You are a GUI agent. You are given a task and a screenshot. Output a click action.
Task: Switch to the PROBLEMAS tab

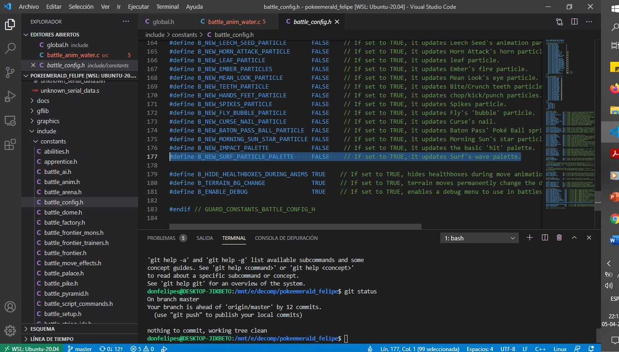pos(162,238)
